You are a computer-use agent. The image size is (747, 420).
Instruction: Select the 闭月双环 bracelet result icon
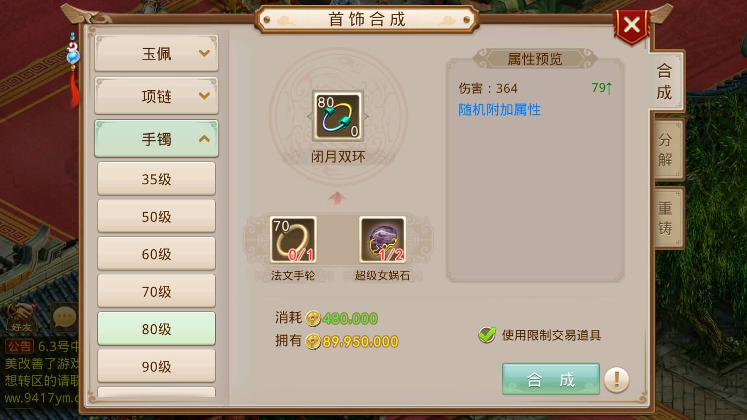pyautogui.click(x=338, y=116)
